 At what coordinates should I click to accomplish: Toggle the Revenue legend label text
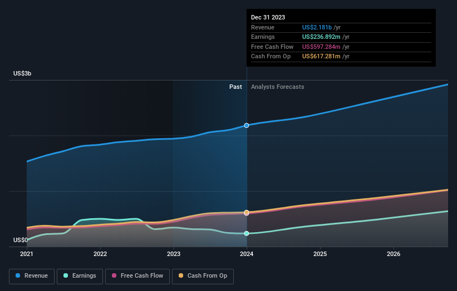click(36, 275)
